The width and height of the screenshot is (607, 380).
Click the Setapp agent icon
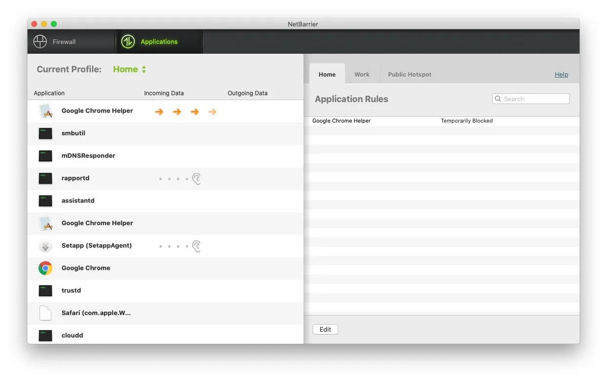pos(45,246)
